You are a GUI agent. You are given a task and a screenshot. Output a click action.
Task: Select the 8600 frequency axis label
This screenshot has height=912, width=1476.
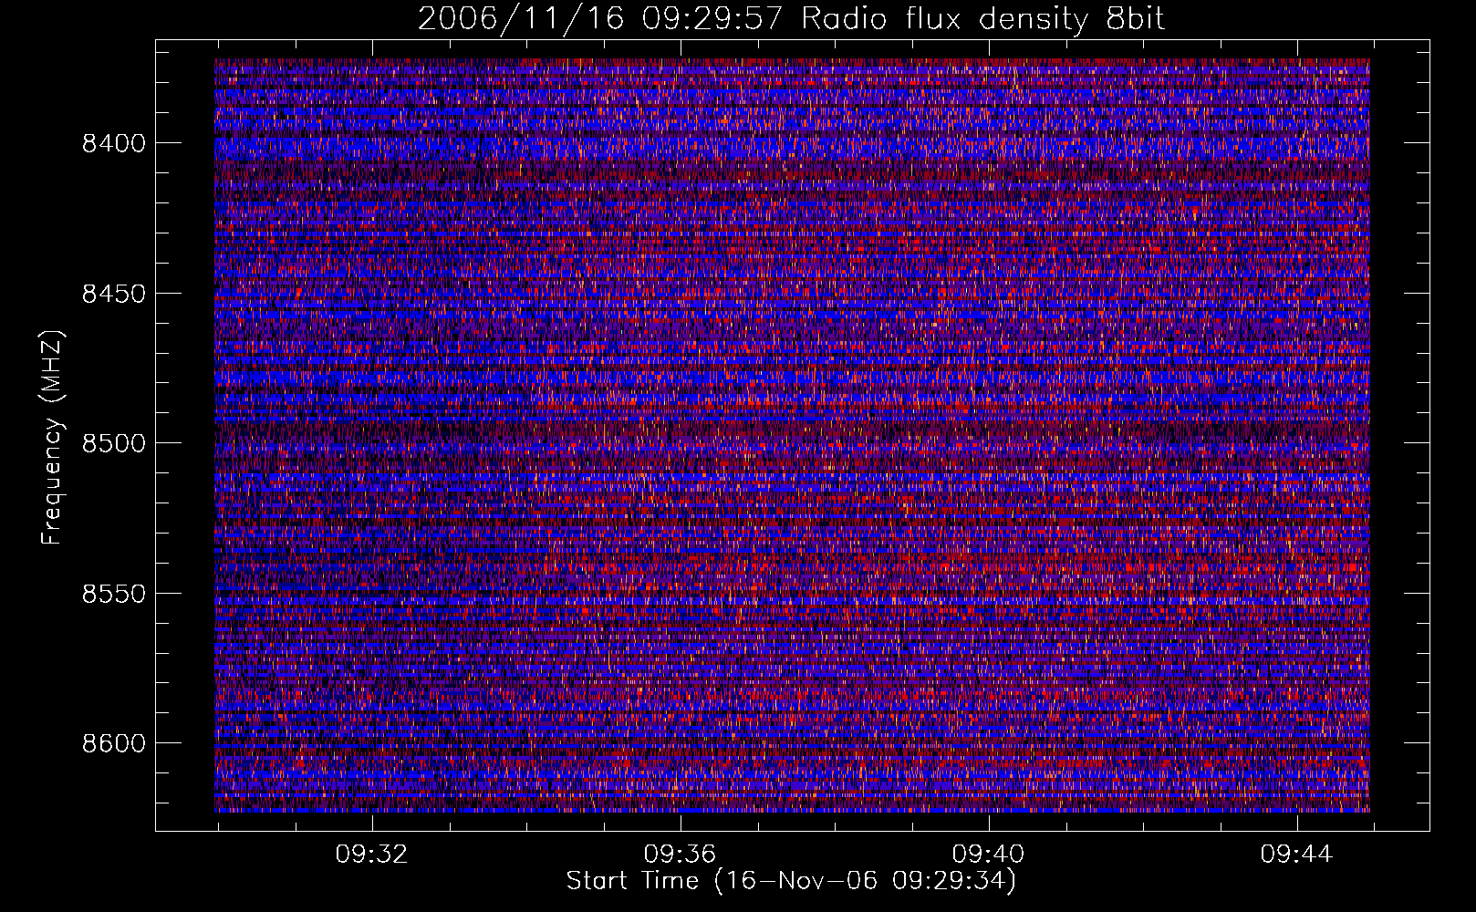coord(114,743)
